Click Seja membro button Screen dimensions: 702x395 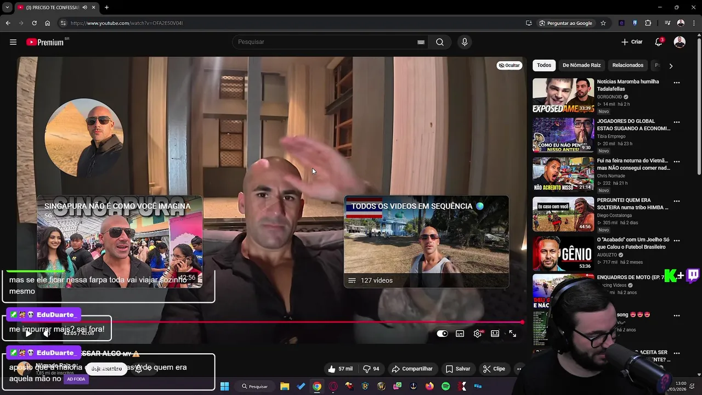pyautogui.click(x=106, y=369)
